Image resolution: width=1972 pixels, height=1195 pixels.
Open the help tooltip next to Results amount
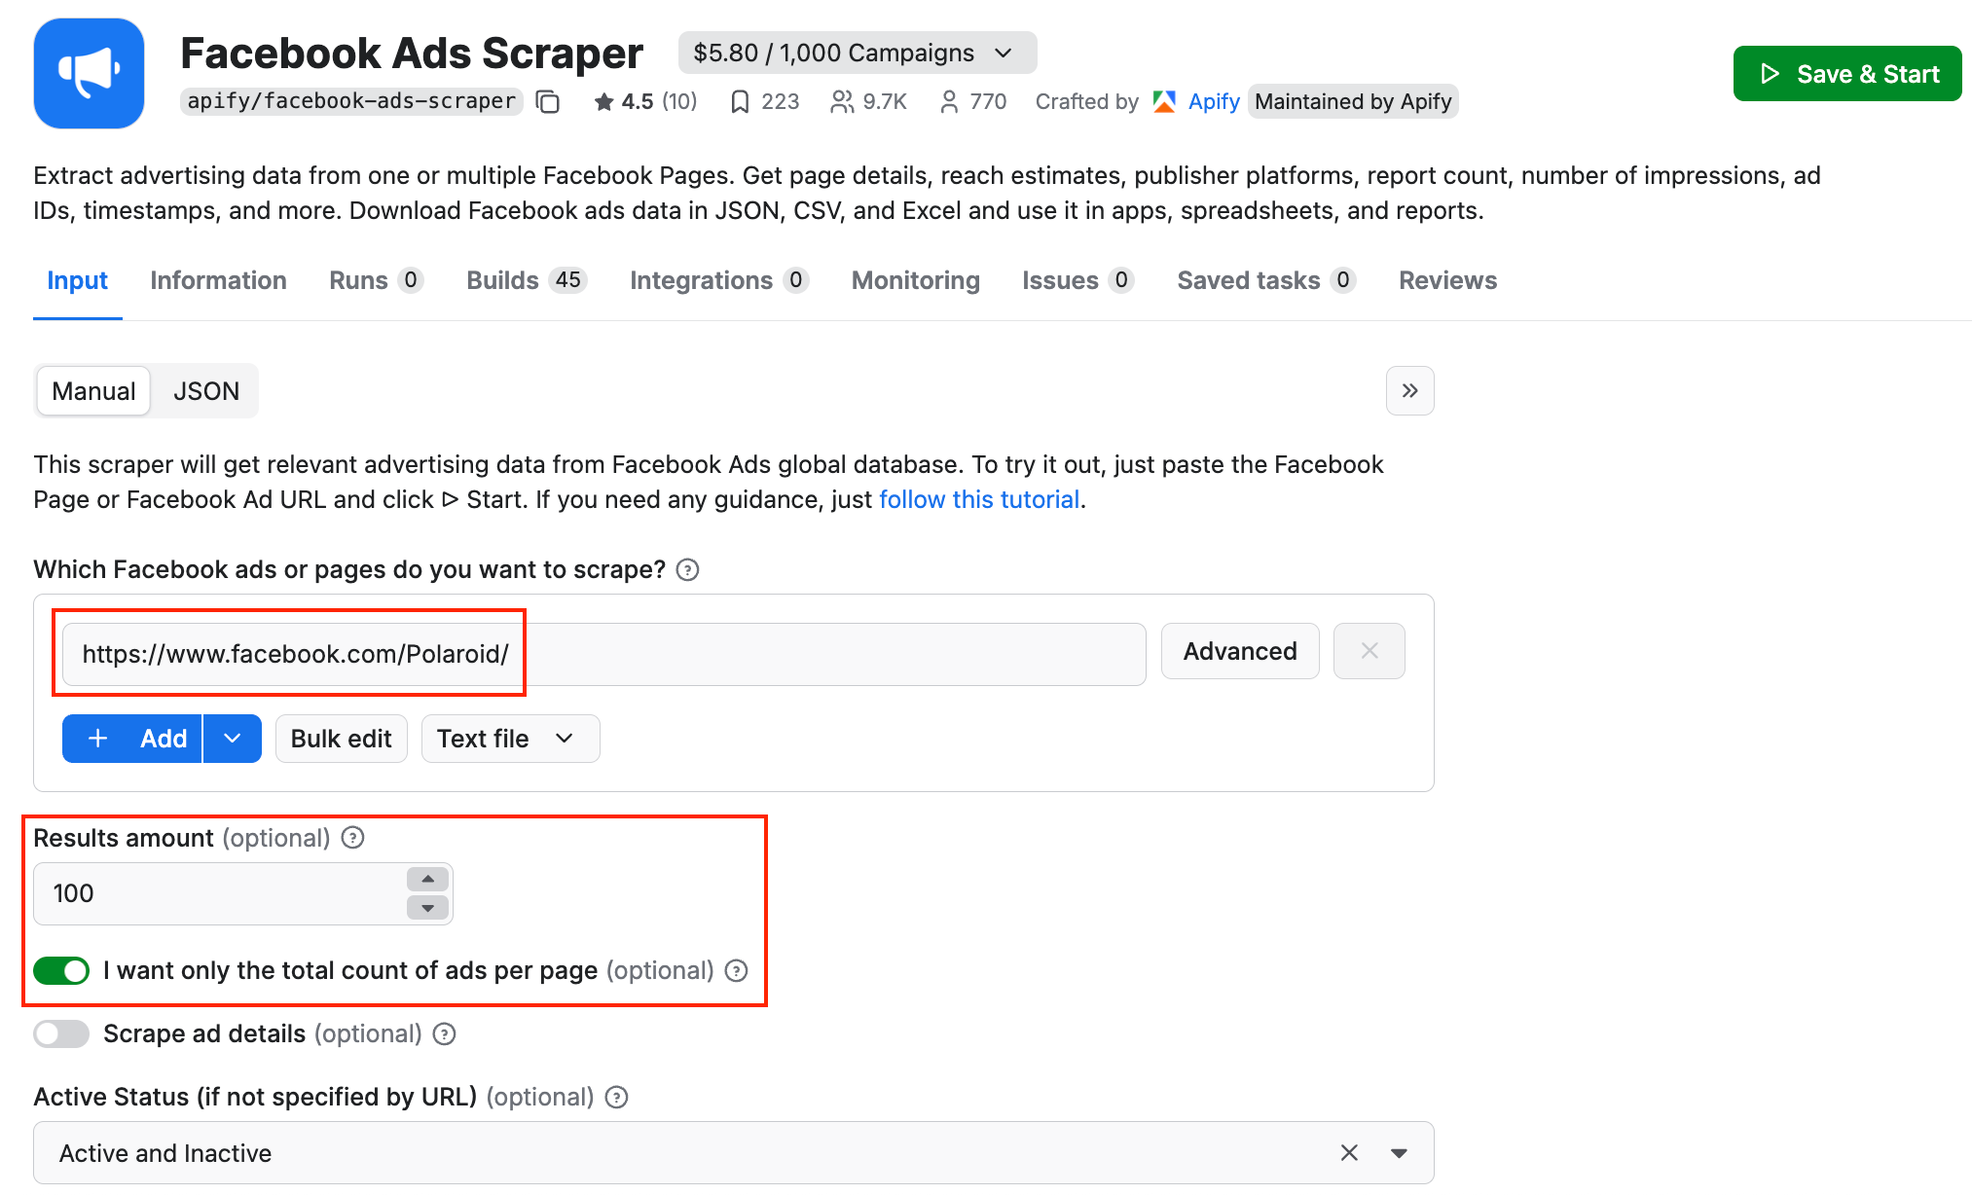pos(352,837)
